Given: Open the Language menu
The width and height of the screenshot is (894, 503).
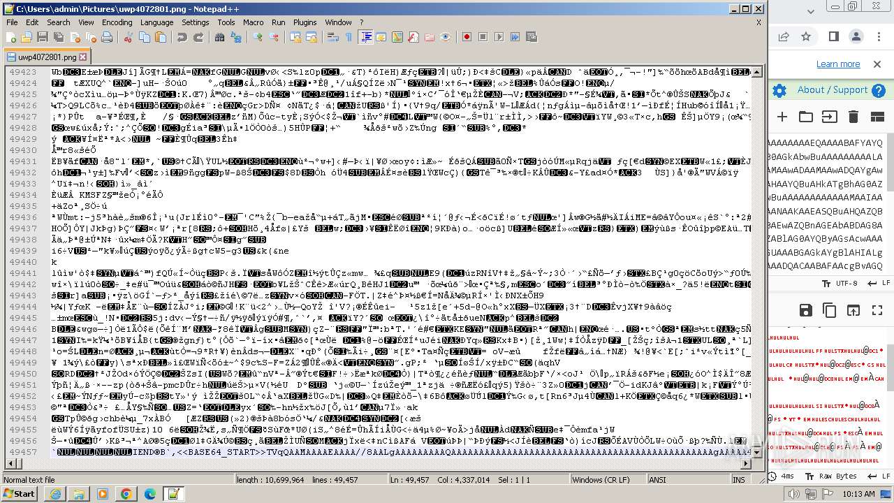Looking at the screenshot, I should point(156,22).
